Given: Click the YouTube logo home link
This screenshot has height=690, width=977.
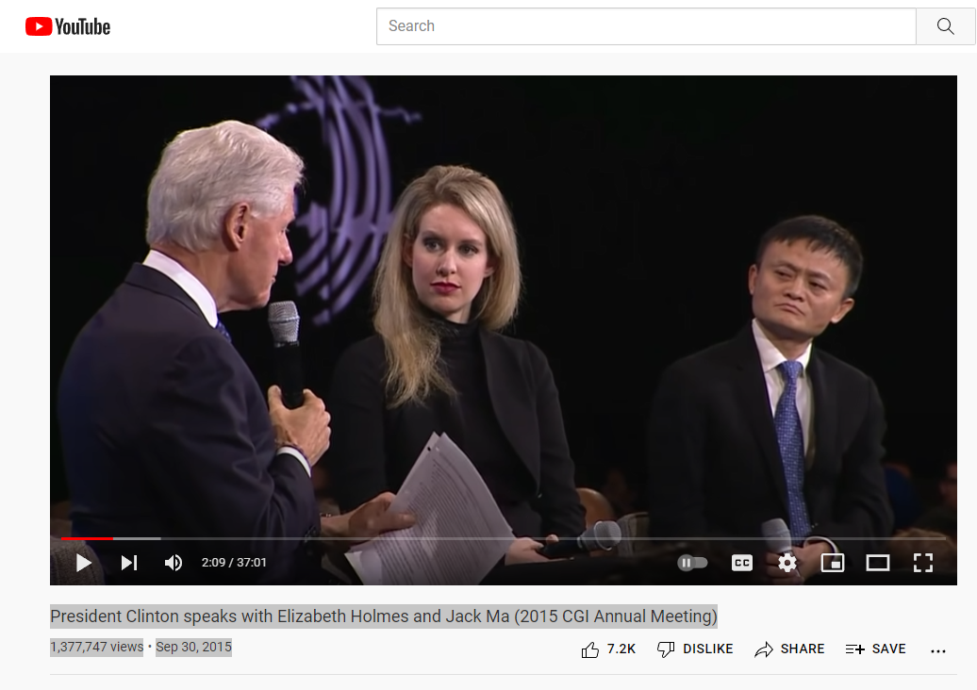Looking at the screenshot, I should coord(68,26).
